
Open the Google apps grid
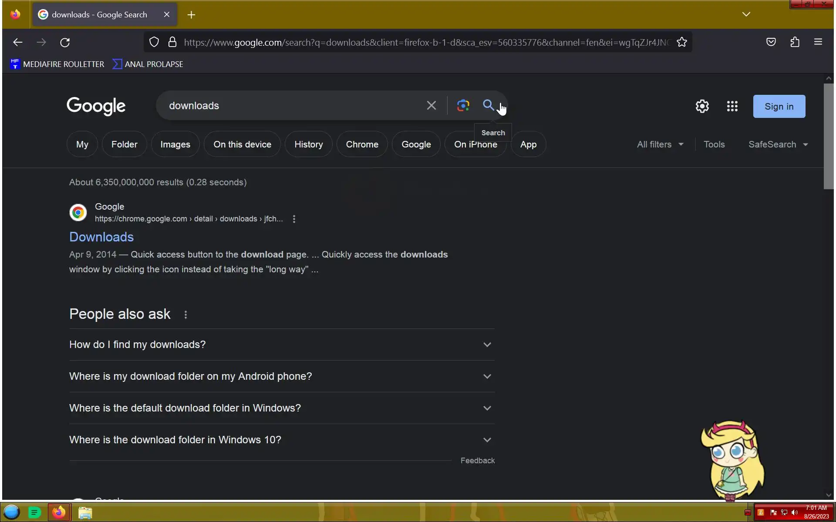732,106
